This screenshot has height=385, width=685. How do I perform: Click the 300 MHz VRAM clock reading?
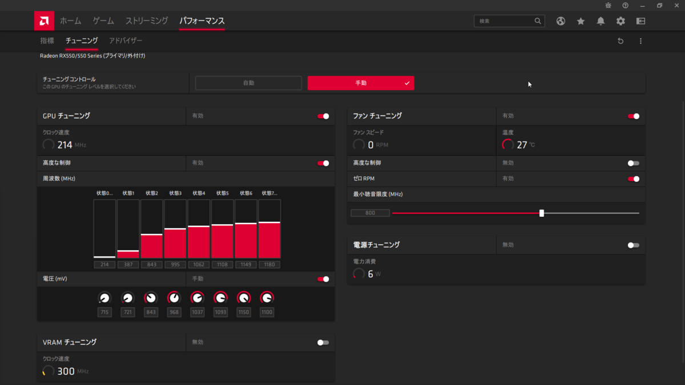coord(66,371)
